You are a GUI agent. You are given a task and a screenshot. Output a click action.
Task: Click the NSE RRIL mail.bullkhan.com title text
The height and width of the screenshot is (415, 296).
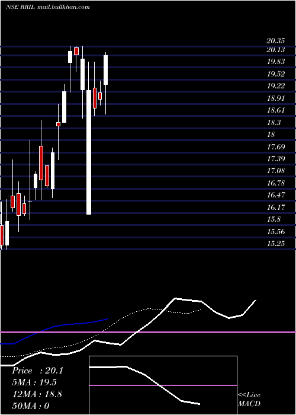(48, 7)
